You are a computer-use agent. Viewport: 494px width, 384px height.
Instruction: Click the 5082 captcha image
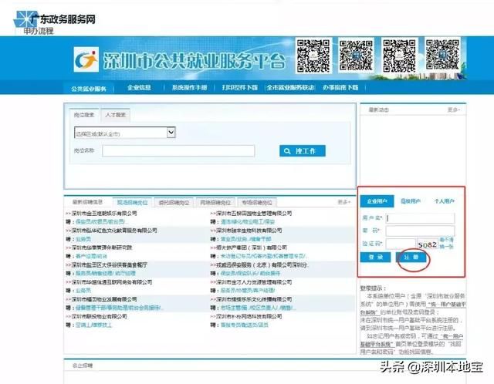pos(427,244)
